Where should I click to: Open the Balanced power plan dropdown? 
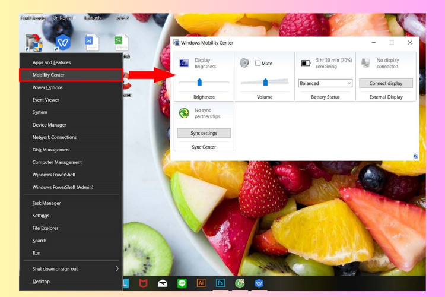point(325,83)
